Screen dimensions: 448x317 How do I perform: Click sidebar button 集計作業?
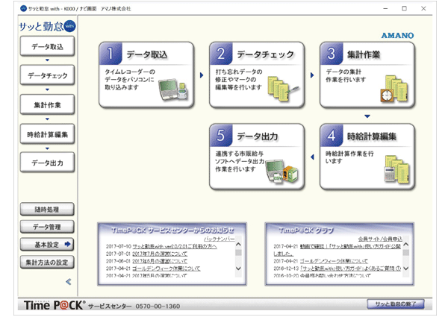(x=48, y=104)
